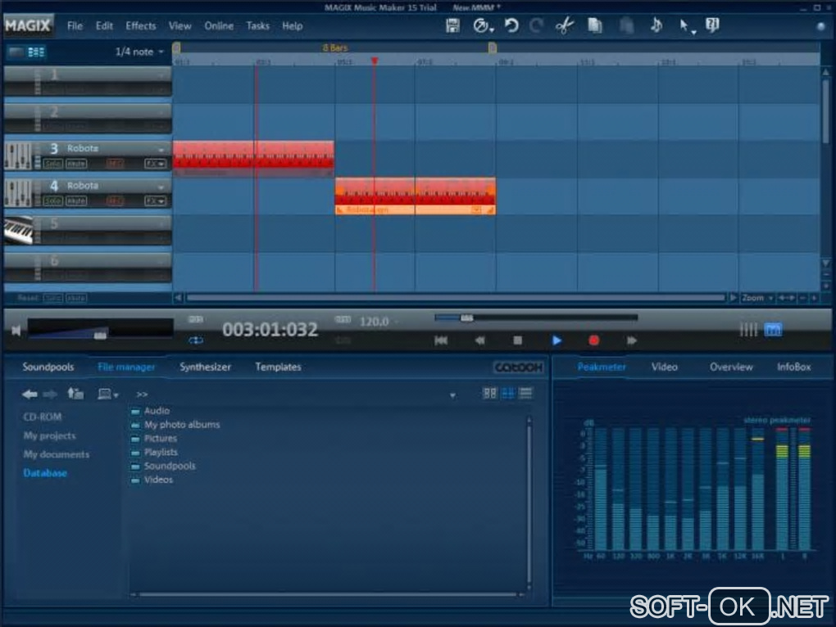836x627 pixels.
Task: Switch to the grid track view icon
Action: coord(36,52)
